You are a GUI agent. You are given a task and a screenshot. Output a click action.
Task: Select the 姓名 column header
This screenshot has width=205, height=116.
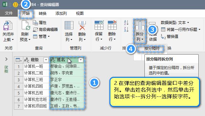point(67,60)
